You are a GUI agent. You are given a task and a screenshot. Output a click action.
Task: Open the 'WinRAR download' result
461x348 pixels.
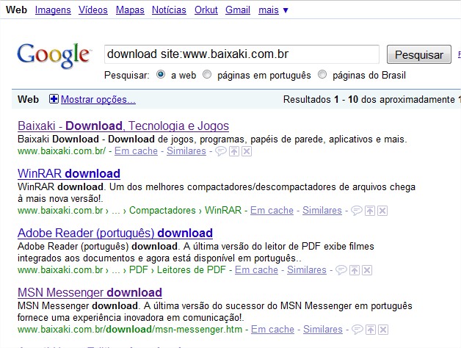[x=69, y=173]
